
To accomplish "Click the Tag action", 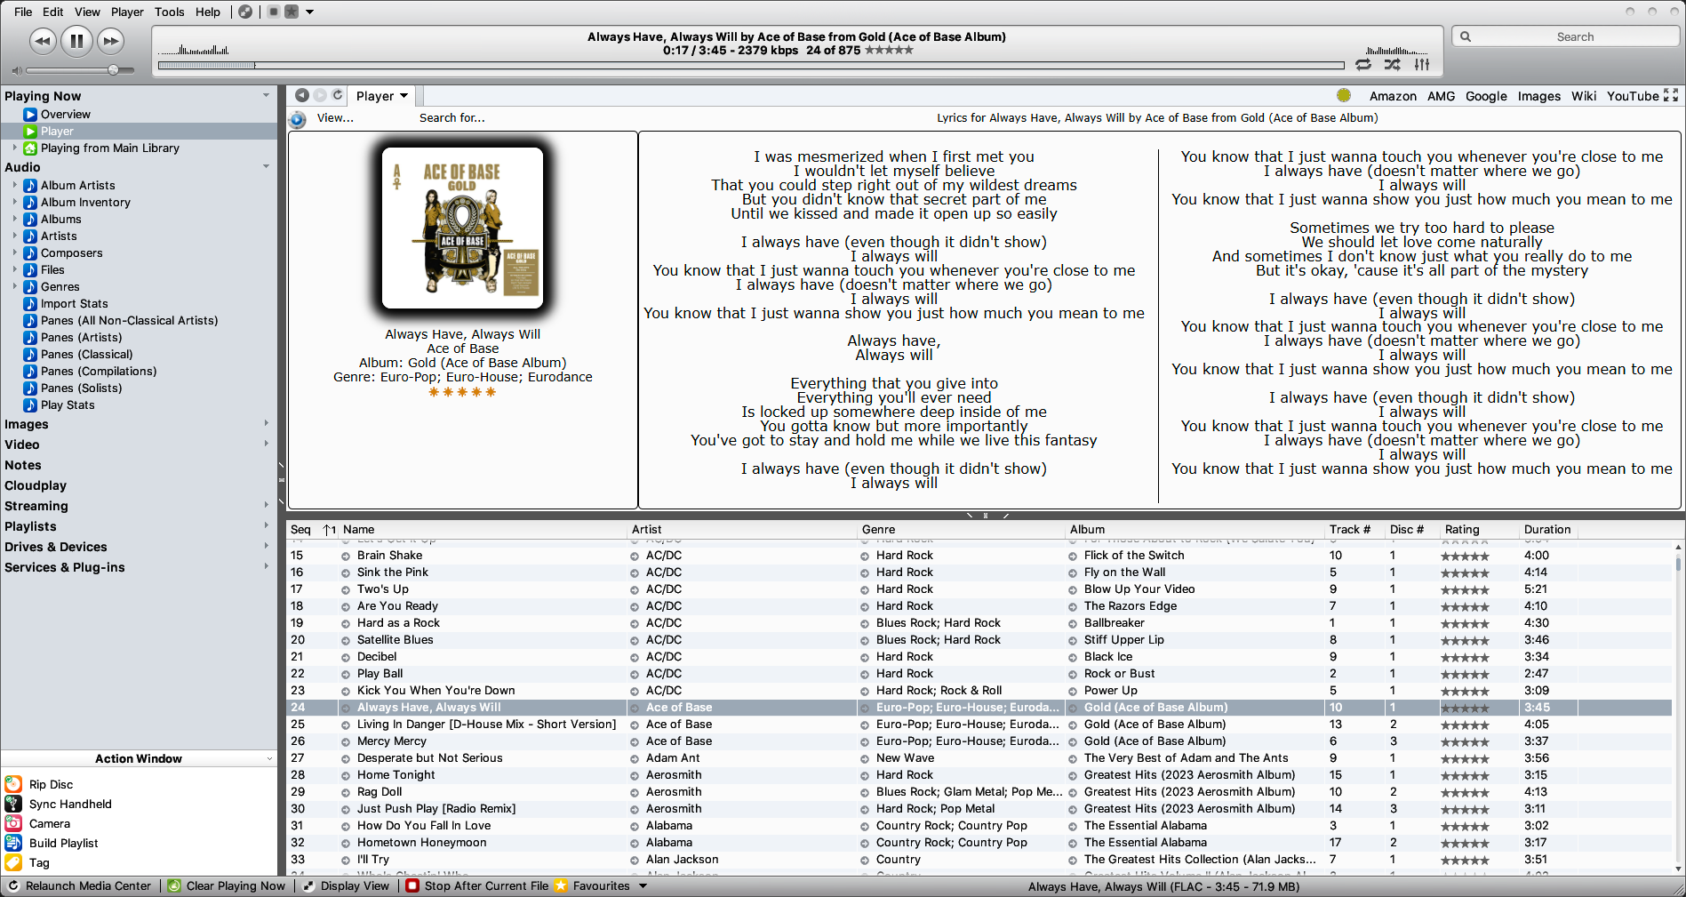I will click(39, 862).
